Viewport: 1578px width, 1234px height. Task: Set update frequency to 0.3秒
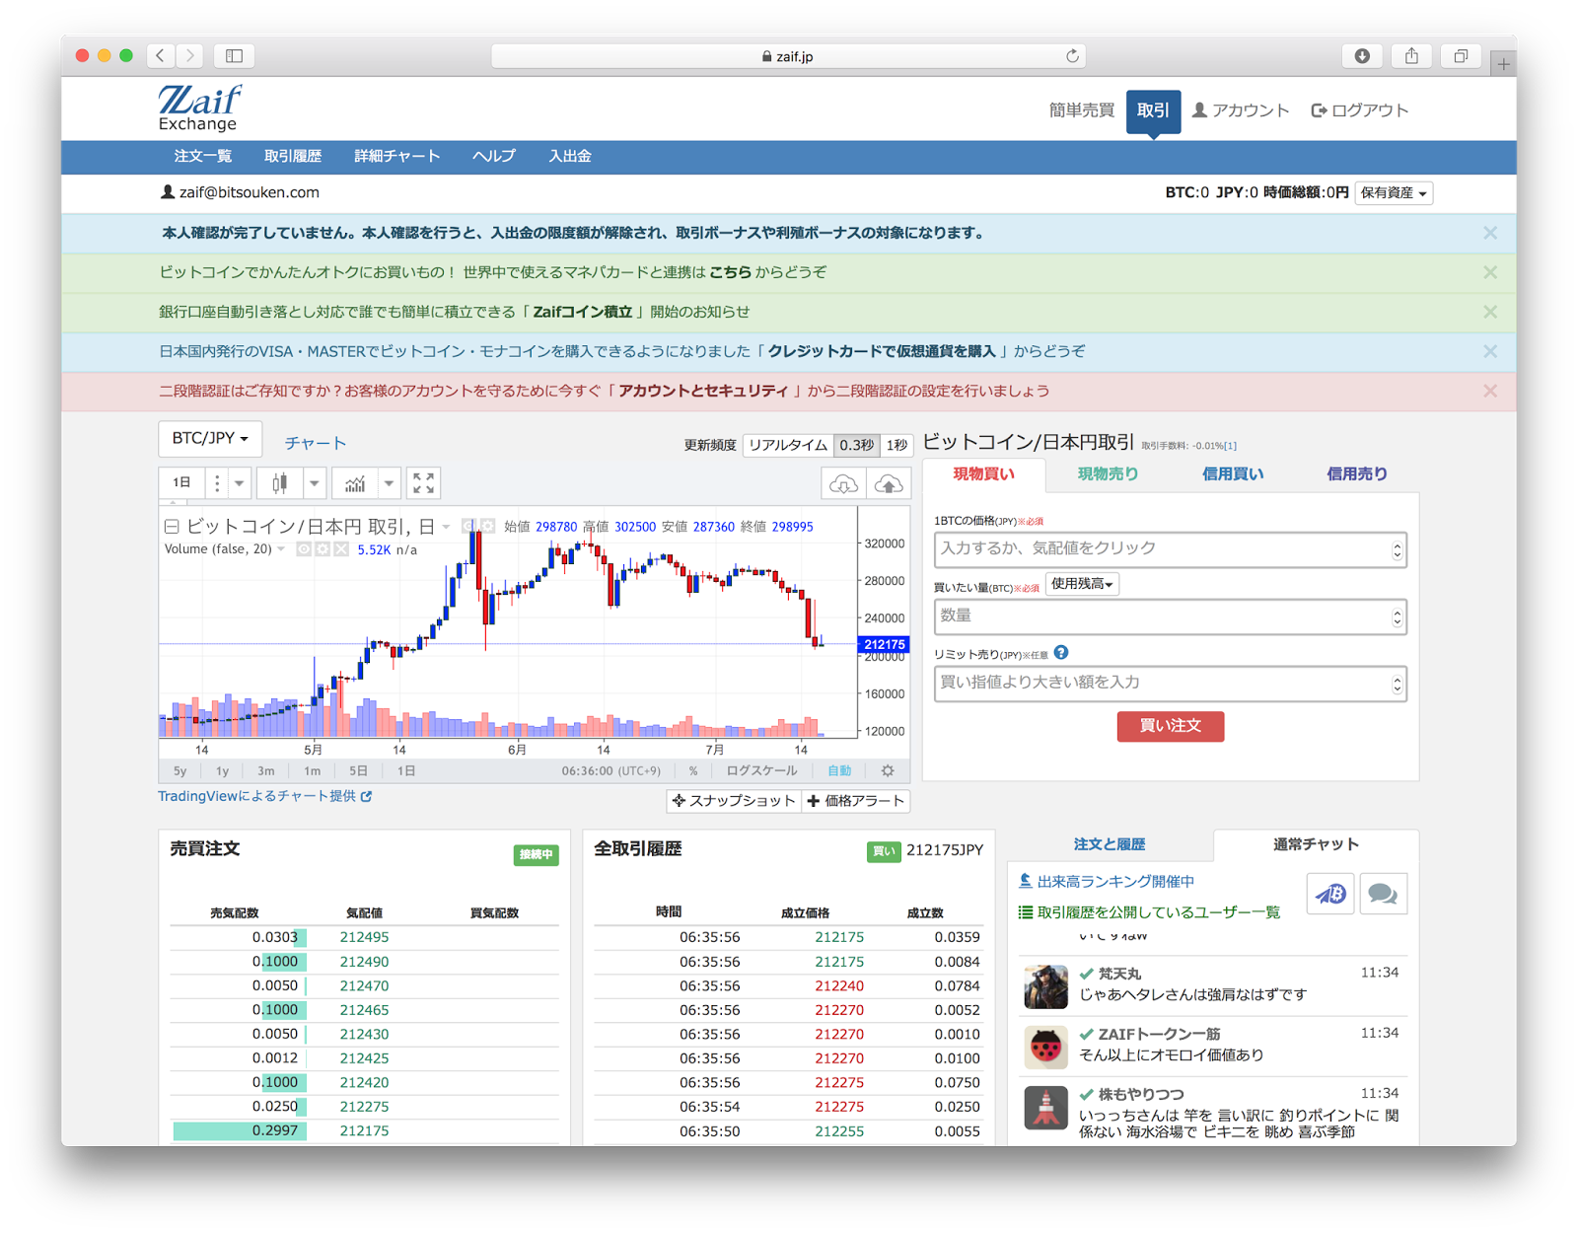(x=856, y=445)
